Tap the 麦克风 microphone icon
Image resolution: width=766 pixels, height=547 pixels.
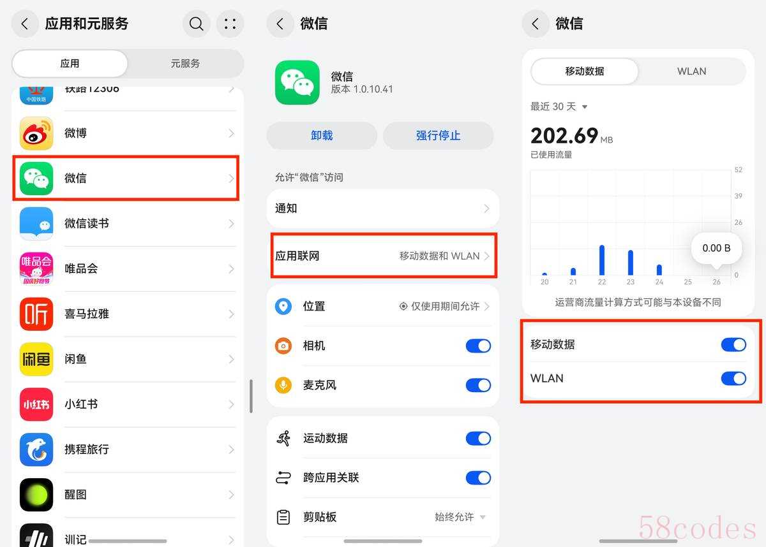click(283, 385)
